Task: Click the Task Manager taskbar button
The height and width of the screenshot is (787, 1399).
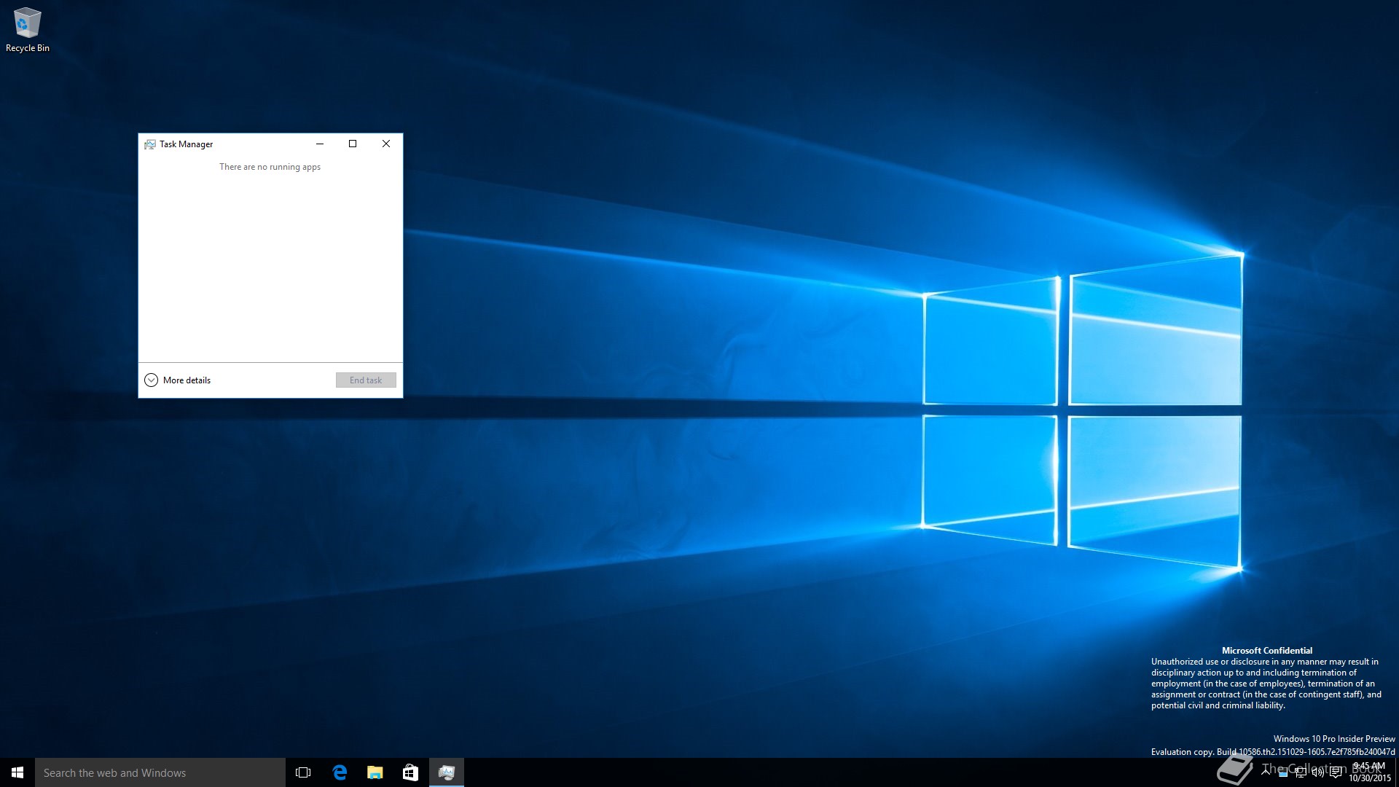Action: 447,772
